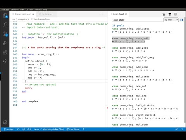186x140 pixels.
Task: Click the right_distrib case line
Action: 134,115
